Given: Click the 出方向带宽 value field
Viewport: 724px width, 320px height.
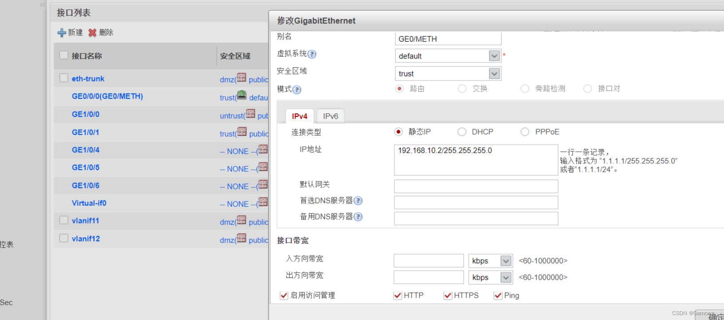Looking at the screenshot, I should click(x=428, y=277).
